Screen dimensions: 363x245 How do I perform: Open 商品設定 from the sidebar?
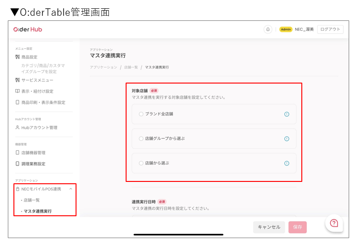click(x=29, y=57)
